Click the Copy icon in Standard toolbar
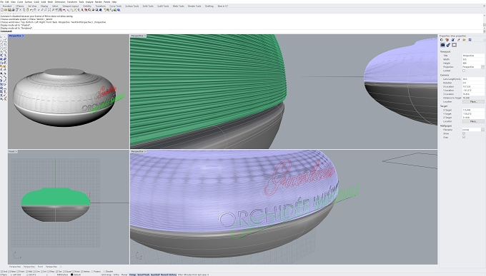The width and height of the screenshot is (486, 276). [x=24, y=10]
